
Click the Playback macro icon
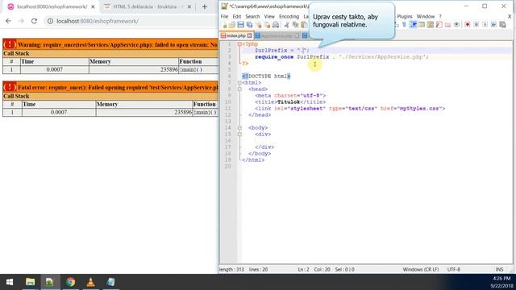485,25
